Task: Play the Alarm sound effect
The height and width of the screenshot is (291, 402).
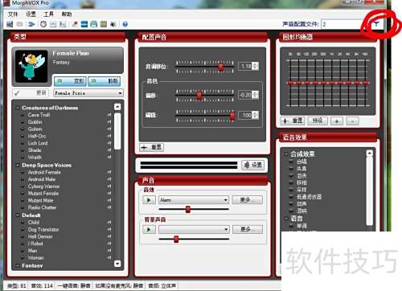Action: [149, 200]
